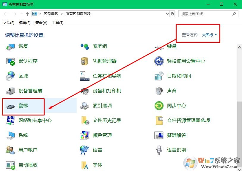Click the 恢复 link text
Viewport: 242px width, 171px height.
coord(23,46)
